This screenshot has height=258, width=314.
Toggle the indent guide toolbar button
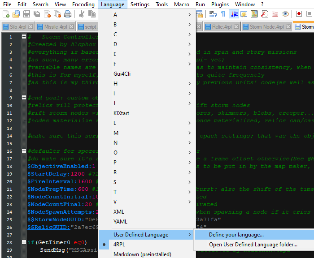coord(234,14)
